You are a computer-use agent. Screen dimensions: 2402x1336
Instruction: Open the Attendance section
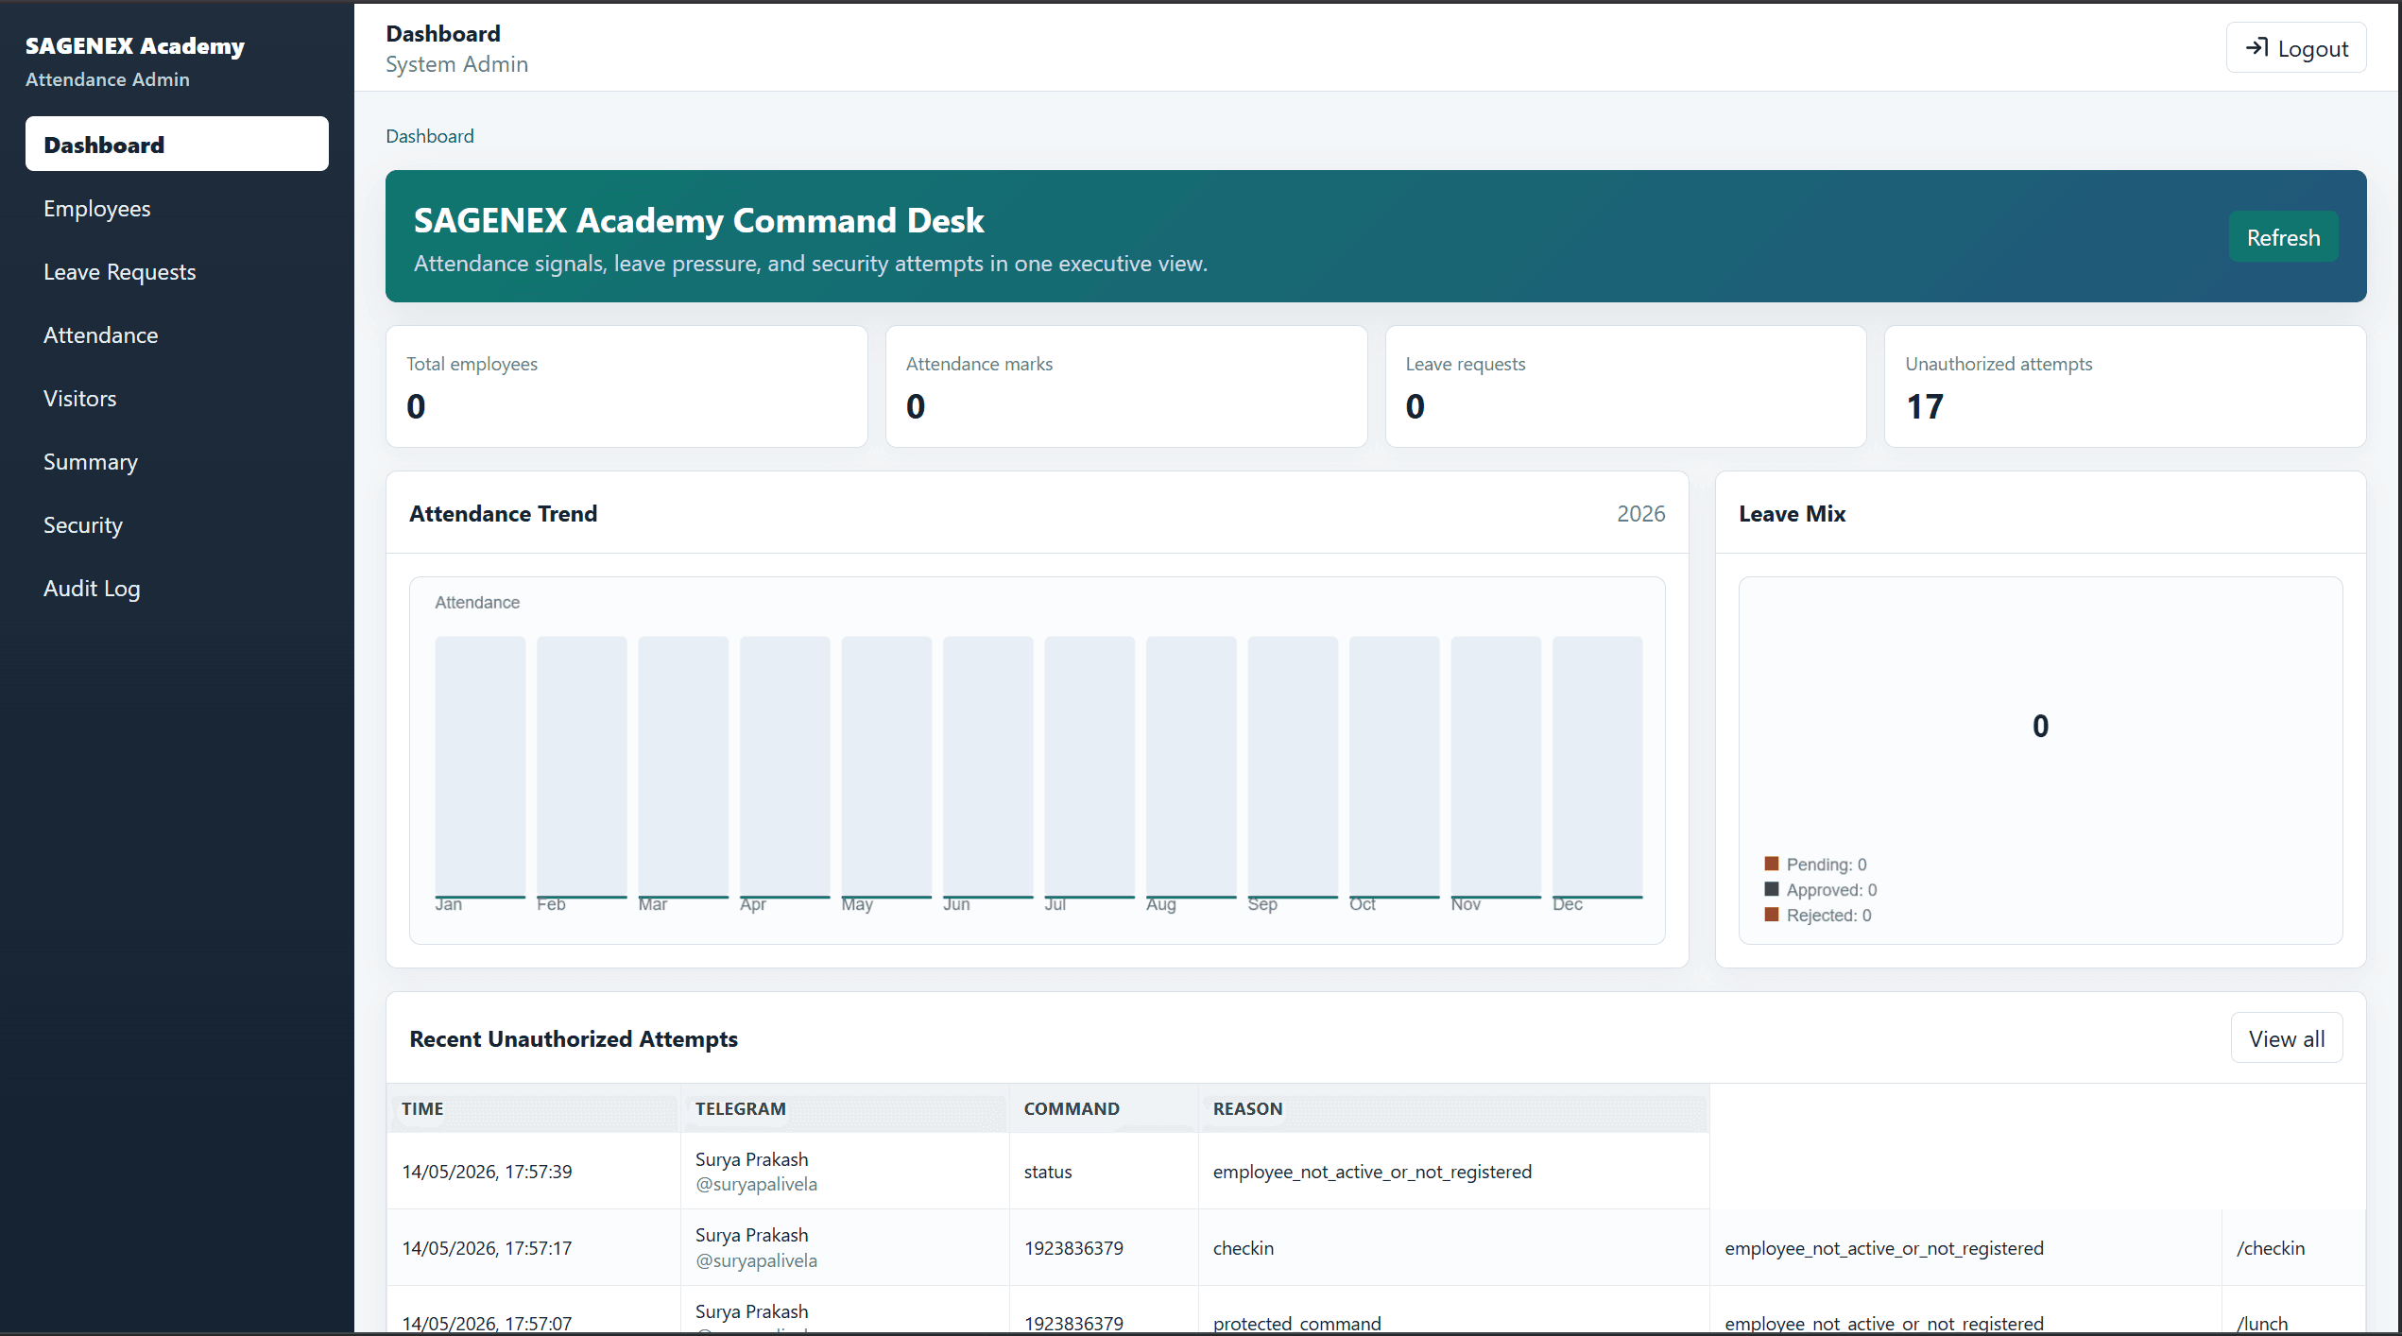(x=177, y=334)
